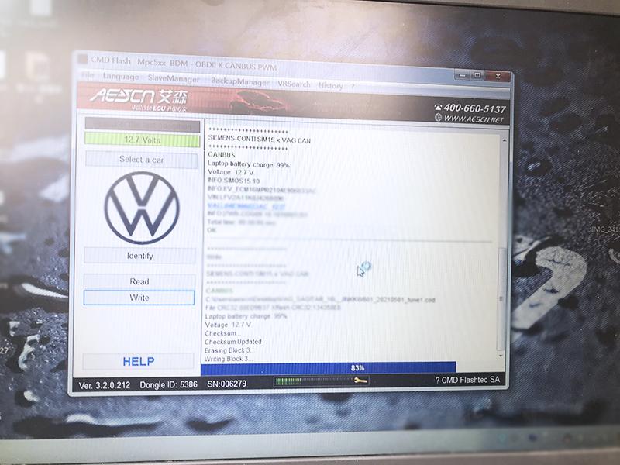Open the SlaveManager menu
This screenshot has height=465, width=620.
coord(174,79)
